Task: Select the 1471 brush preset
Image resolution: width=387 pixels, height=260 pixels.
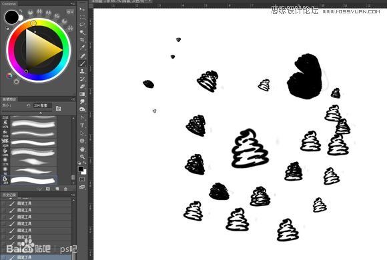Action: [29, 123]
